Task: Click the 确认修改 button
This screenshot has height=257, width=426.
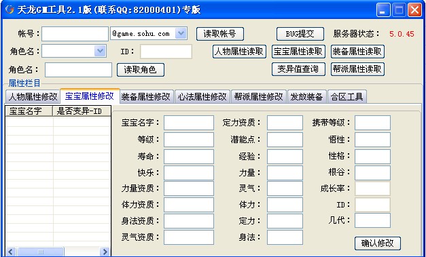Action: pos(378,243)
